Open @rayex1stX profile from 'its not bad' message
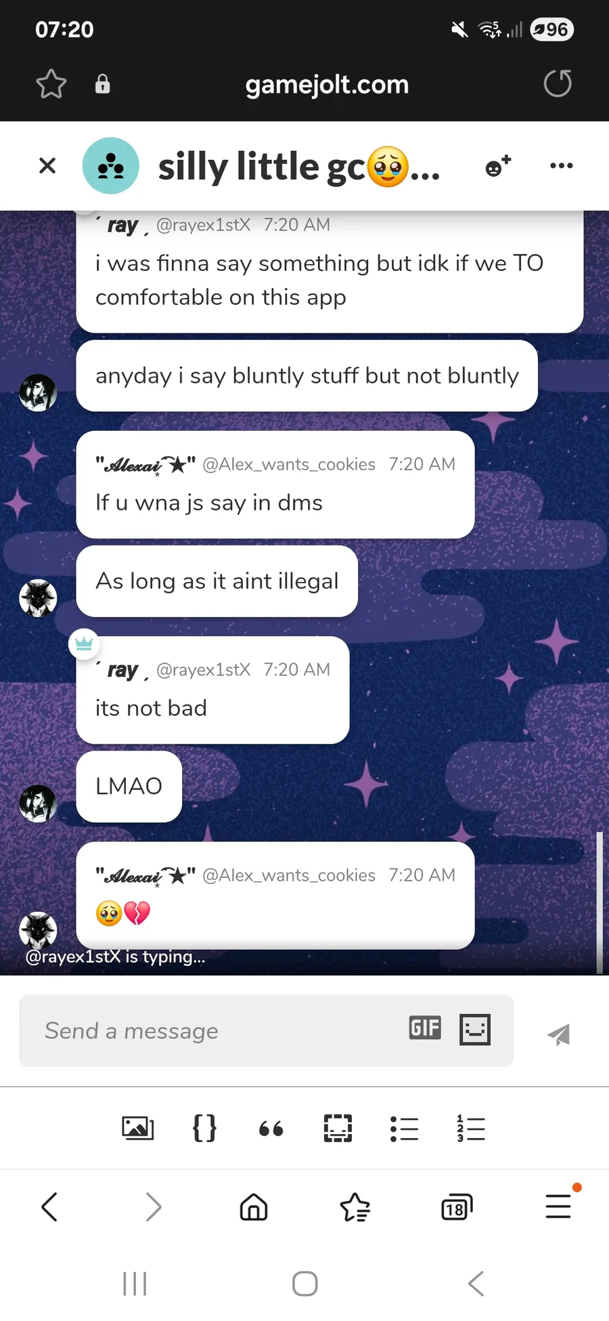The width and height of the screenshot is (609, 1321). (203, 669)
